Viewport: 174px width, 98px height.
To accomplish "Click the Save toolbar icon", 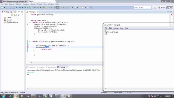I will point(7,8).
